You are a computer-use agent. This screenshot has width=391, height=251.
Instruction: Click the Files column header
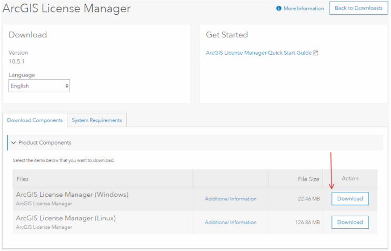23,179
